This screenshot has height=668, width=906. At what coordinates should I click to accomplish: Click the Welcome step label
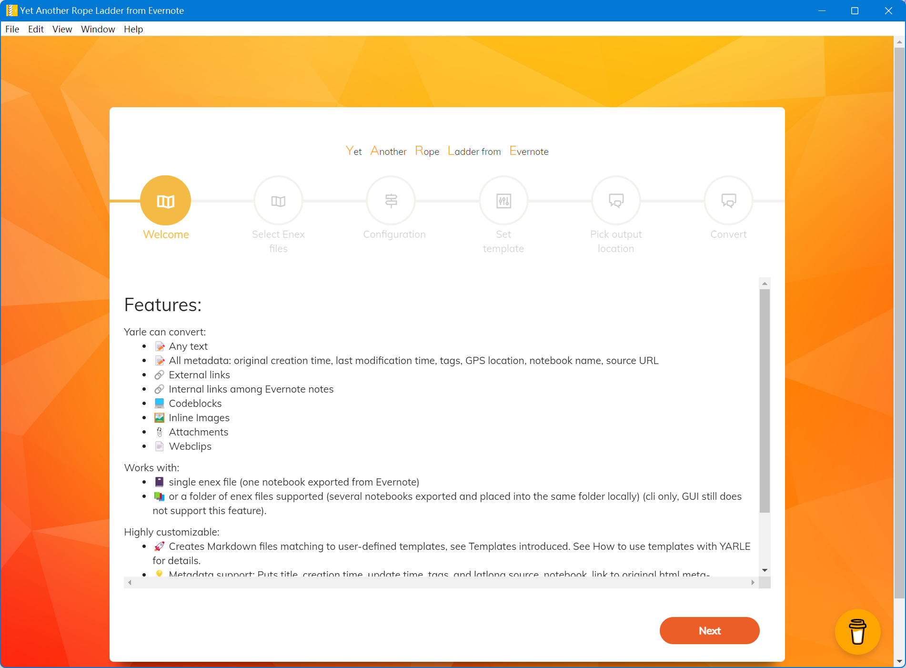click(166, 234)
